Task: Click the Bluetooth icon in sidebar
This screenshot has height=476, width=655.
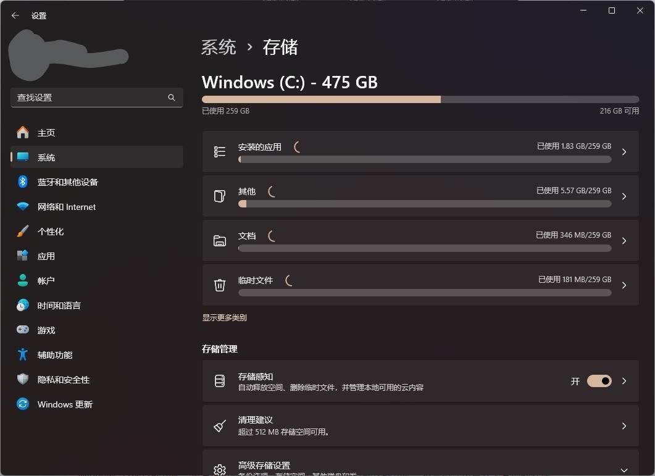Action: [x=23, y=182]
